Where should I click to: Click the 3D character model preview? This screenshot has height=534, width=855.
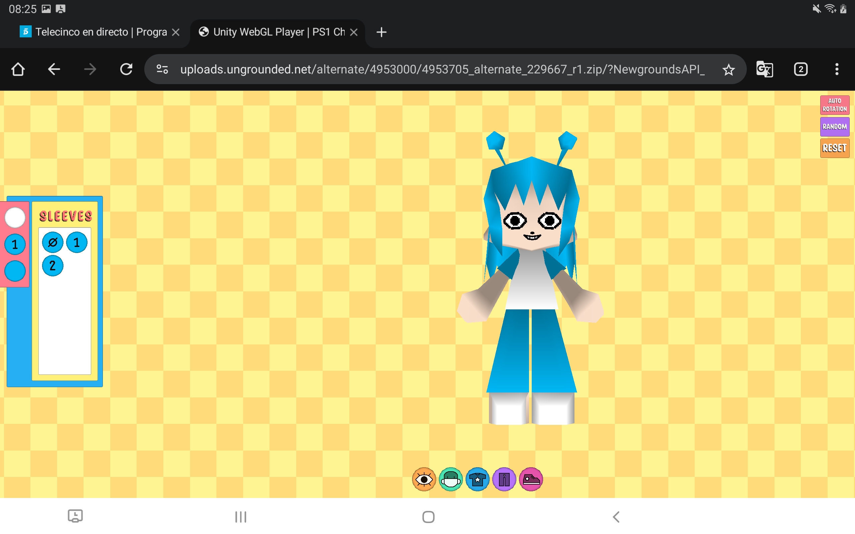coord(531,278)
